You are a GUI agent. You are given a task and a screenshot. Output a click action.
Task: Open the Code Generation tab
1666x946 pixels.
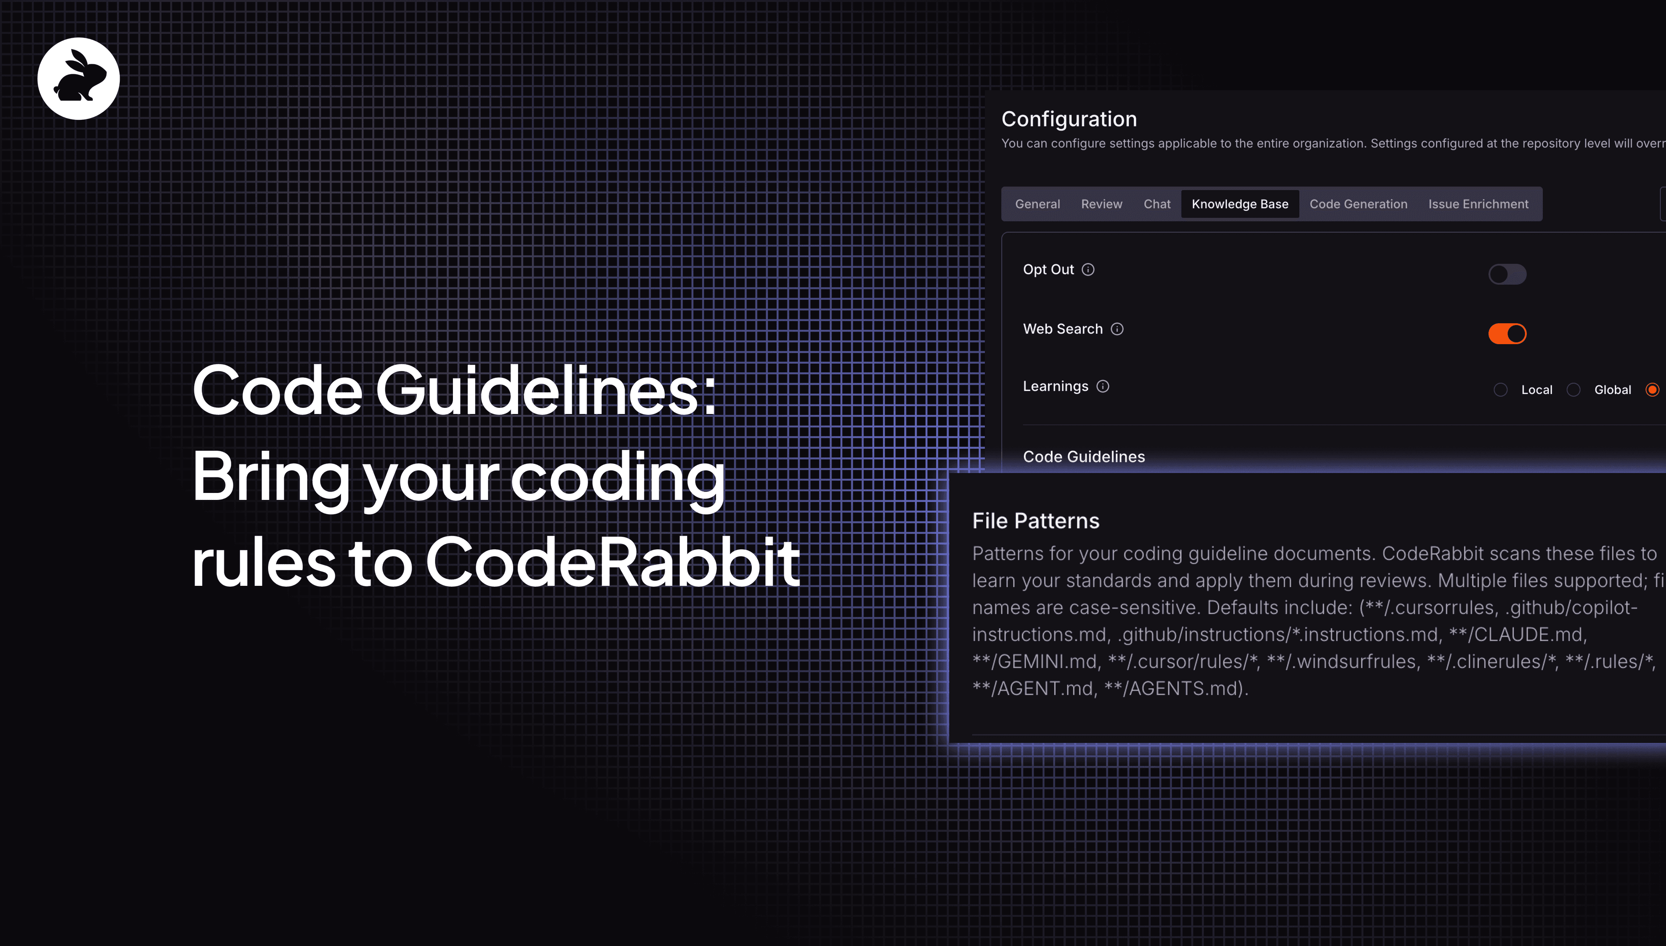tap(1358, 204)
